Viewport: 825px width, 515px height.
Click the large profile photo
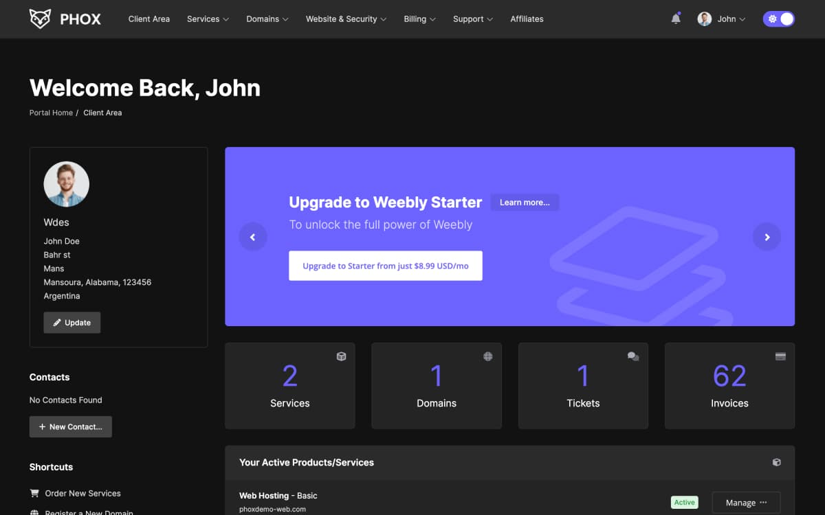(67, 184)
